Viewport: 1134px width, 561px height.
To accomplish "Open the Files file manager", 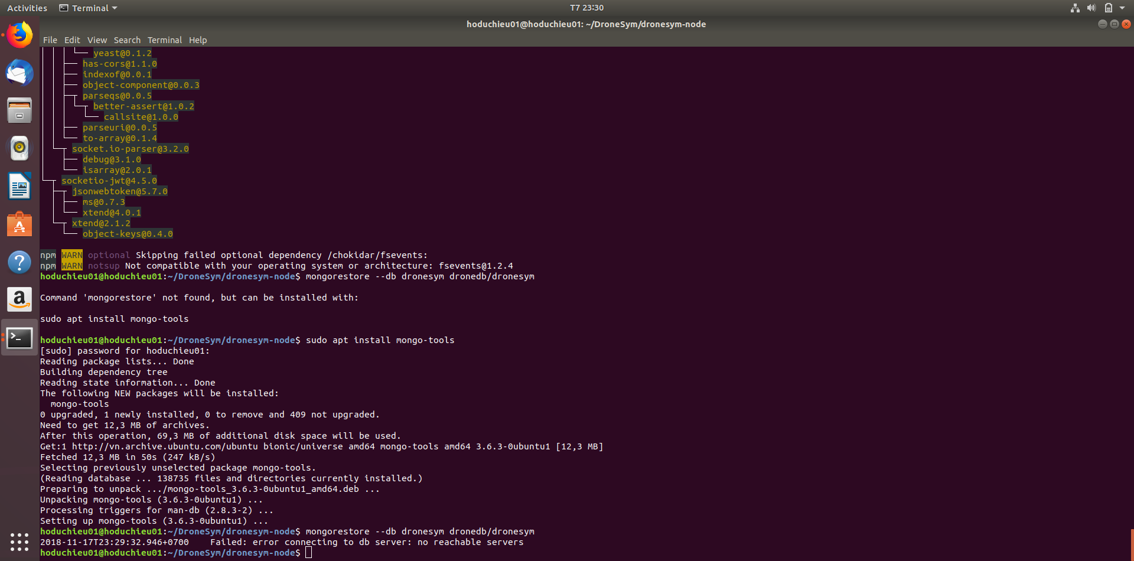I will [x=19, y=110].
